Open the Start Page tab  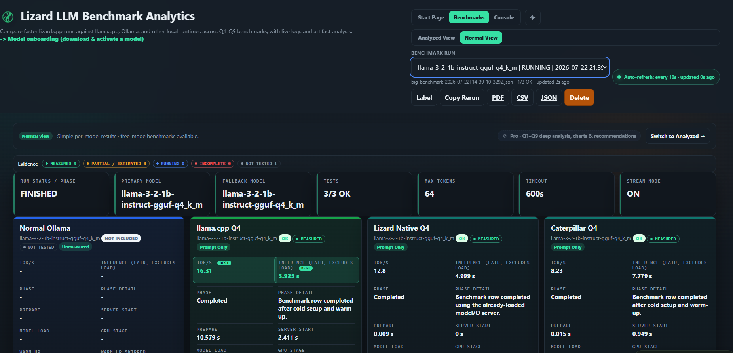(431, 17)
